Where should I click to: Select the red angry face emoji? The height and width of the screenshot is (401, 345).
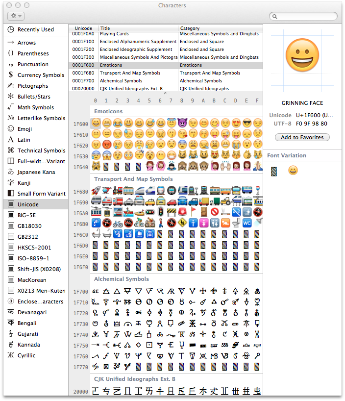coord(107,145)
